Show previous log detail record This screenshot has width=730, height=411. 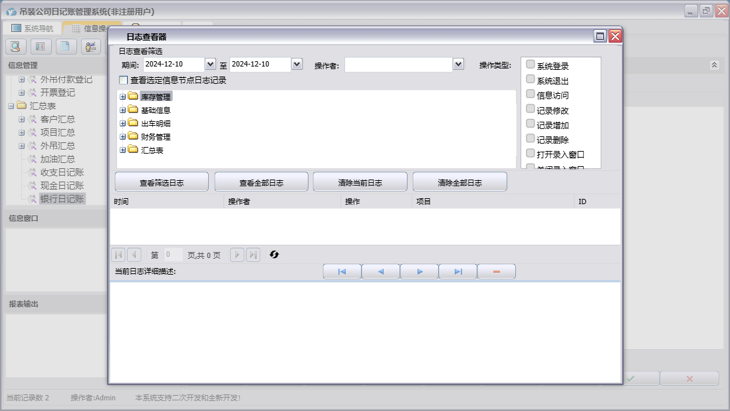[x=381, y=271]
